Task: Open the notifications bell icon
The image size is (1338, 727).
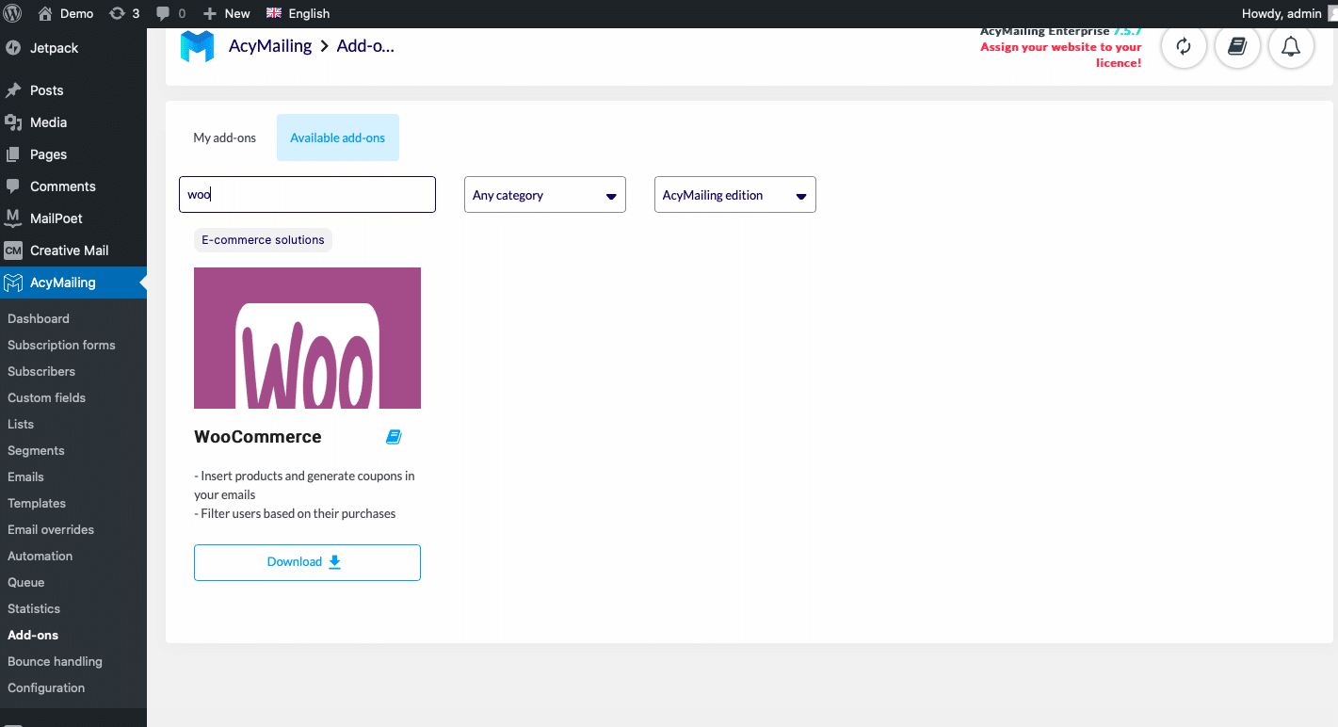Action: [x=1291, y=46]
